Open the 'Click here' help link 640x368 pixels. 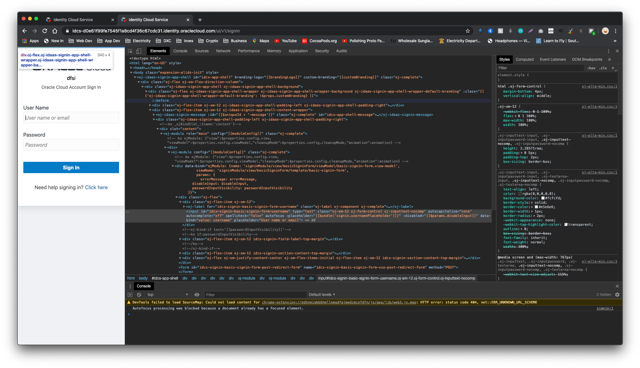coord(96,187)
